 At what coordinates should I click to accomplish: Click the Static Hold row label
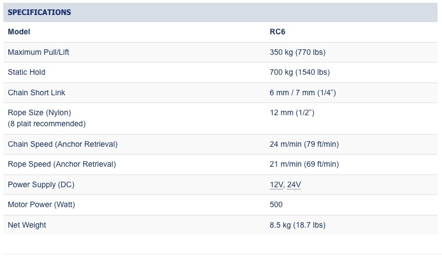tap(27, 72)
